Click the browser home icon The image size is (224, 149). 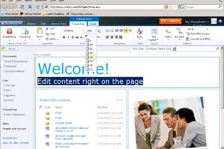(38, 6)
